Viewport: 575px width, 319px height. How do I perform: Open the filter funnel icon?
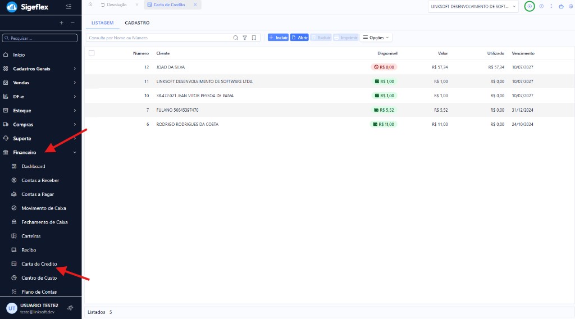coord(245,38)
